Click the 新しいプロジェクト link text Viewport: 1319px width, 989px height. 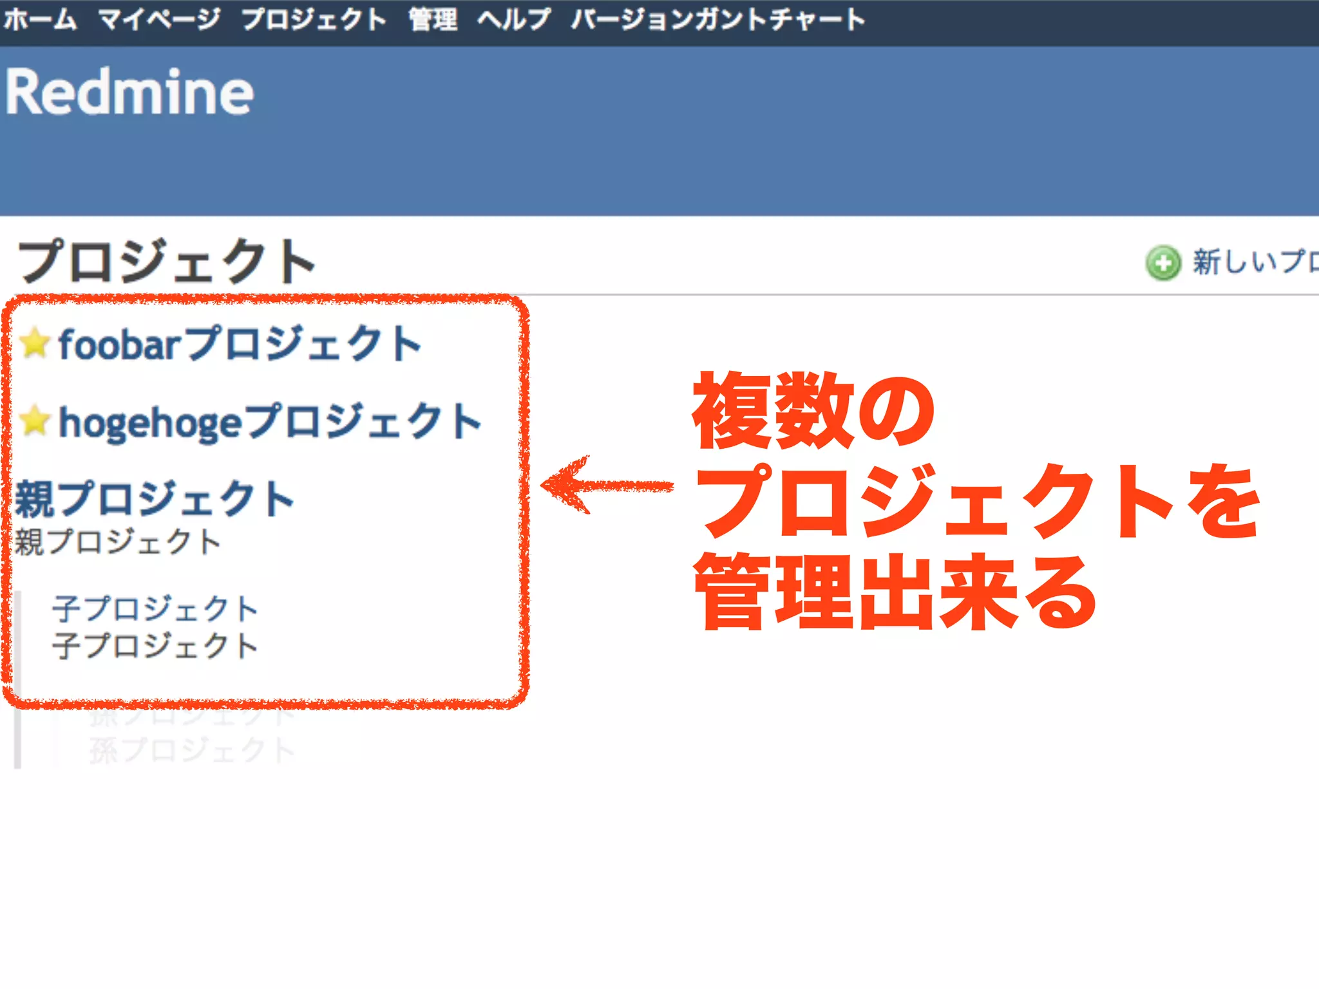1255,261
